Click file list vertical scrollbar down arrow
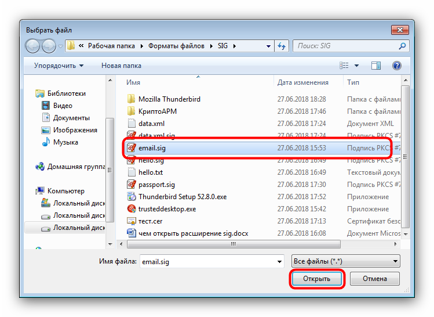This screenshot has width=434, height=317. 406,235
